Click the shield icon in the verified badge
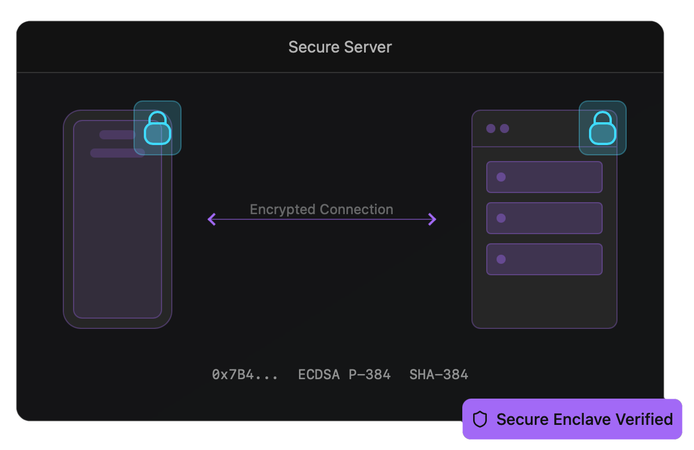Image resolution: width=694 pixels, height=450 pixels. pyautogui.click(x=480, y=420)
